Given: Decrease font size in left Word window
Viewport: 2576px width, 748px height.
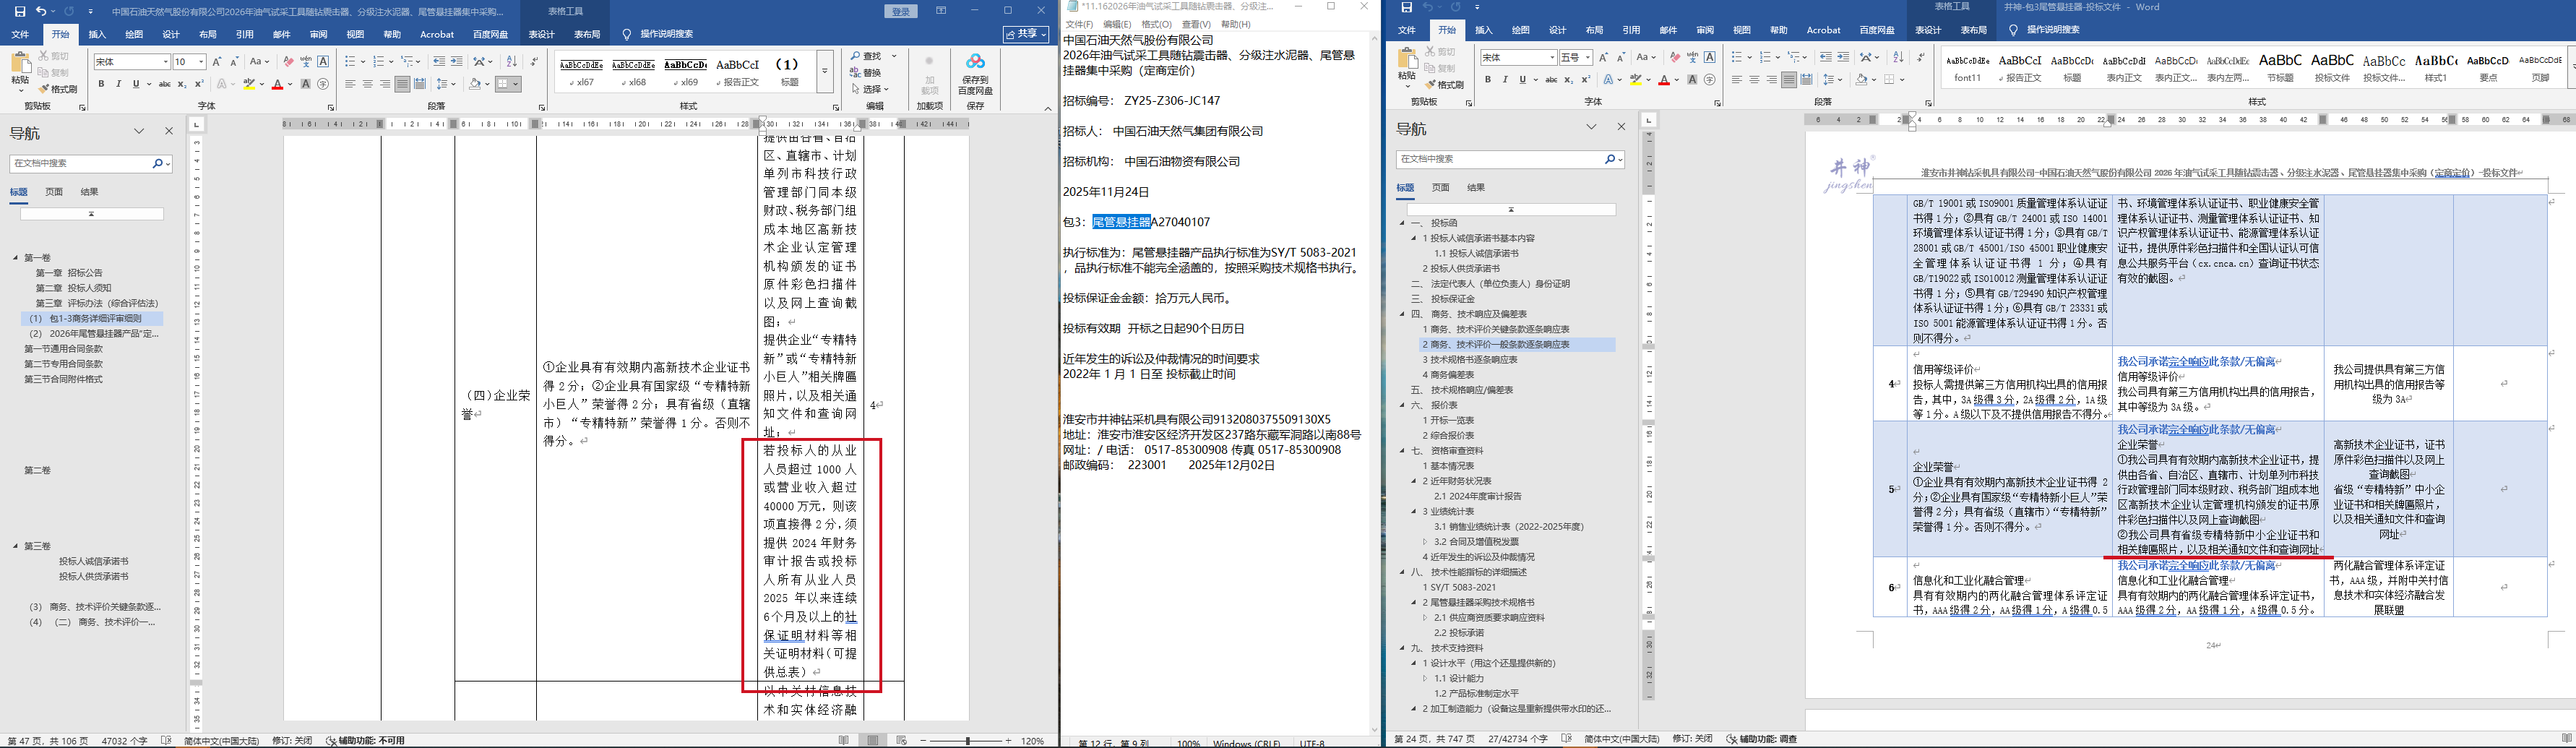Looking at the screenshot, I should coord(234,62).
